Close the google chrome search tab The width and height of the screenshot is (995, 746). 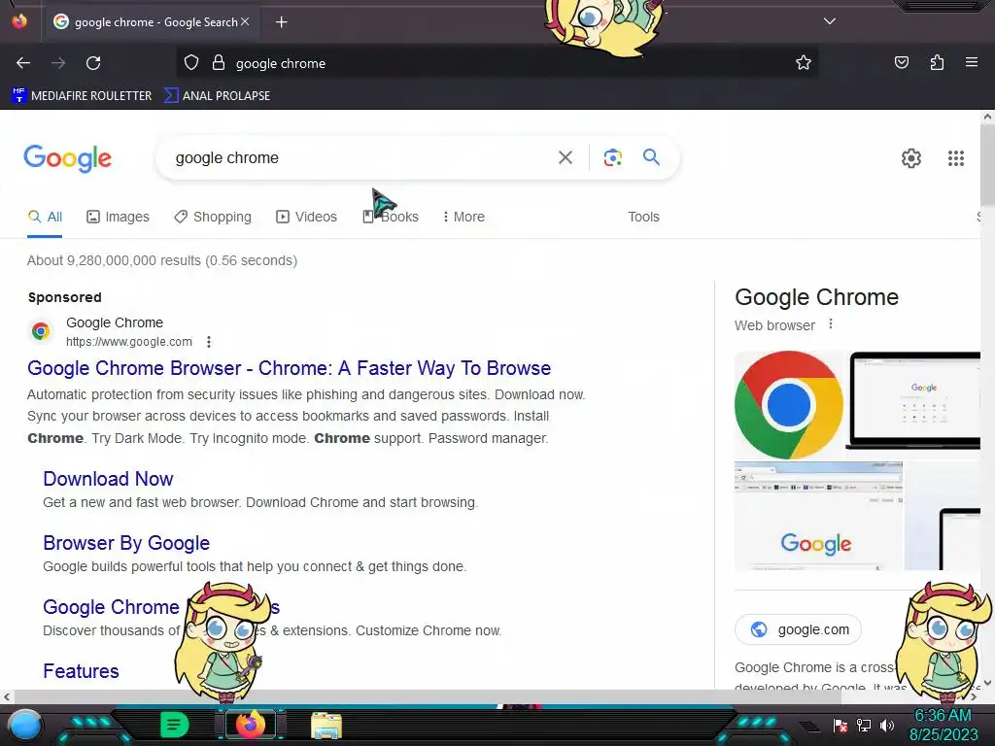(x=245, y=21)
